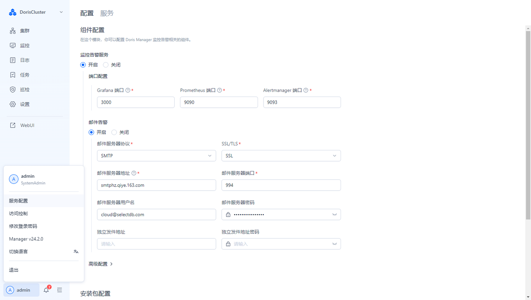Click the page vertical scrollbar thumb
The image size is (531, 300).
tap(528, 125)
